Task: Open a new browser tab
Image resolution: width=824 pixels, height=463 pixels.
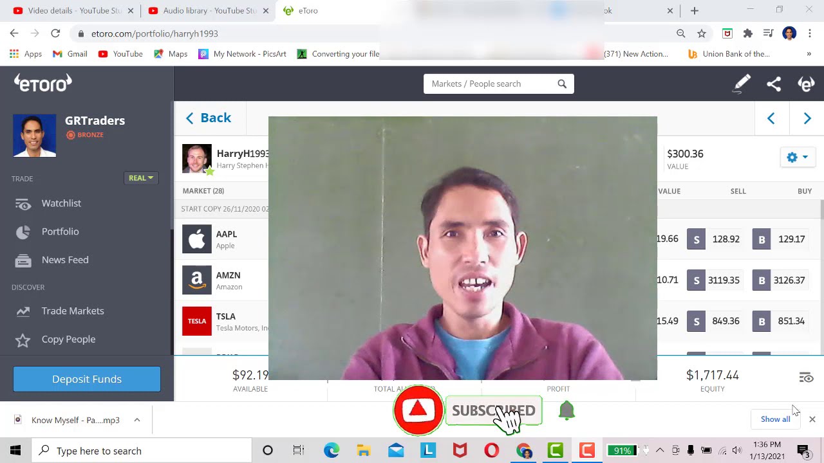Action: [694, 10]
